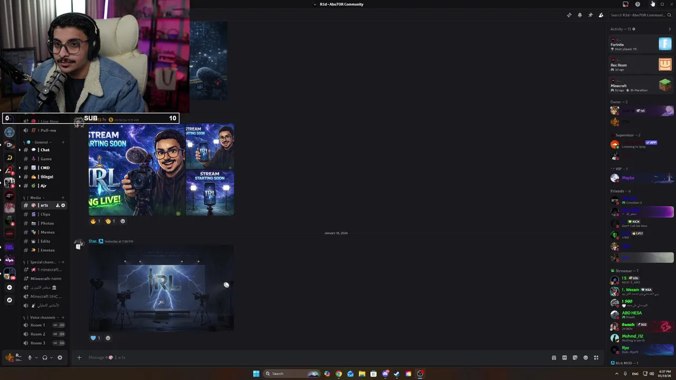This screenshot has height=380, width=676.
Task: Open Fortnite activity card
Action: pos(641,44)
